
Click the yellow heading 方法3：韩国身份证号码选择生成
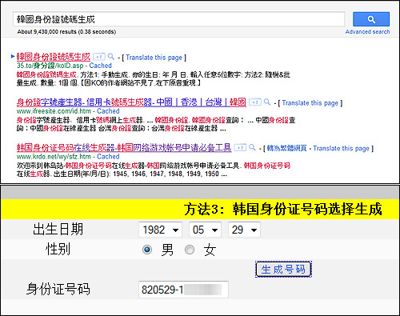pos(283,209)
